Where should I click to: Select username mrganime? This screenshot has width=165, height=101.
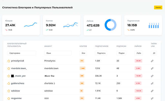coord(16,98)
